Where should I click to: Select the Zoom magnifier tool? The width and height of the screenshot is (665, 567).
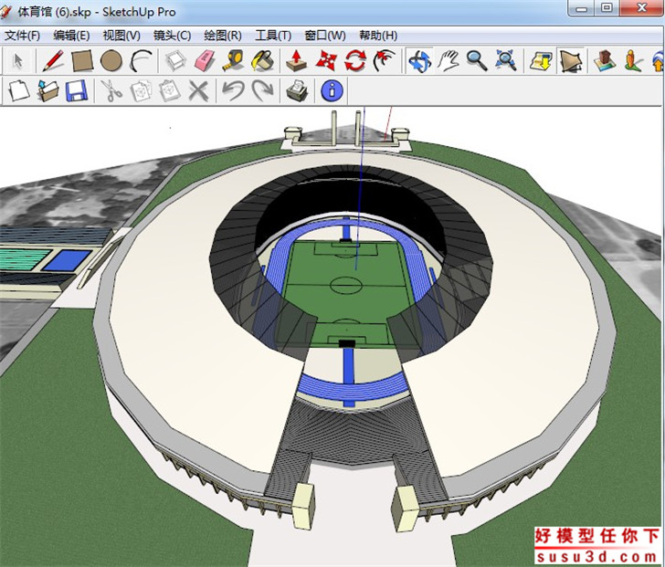pyautogui.click(x=477, y=60)
